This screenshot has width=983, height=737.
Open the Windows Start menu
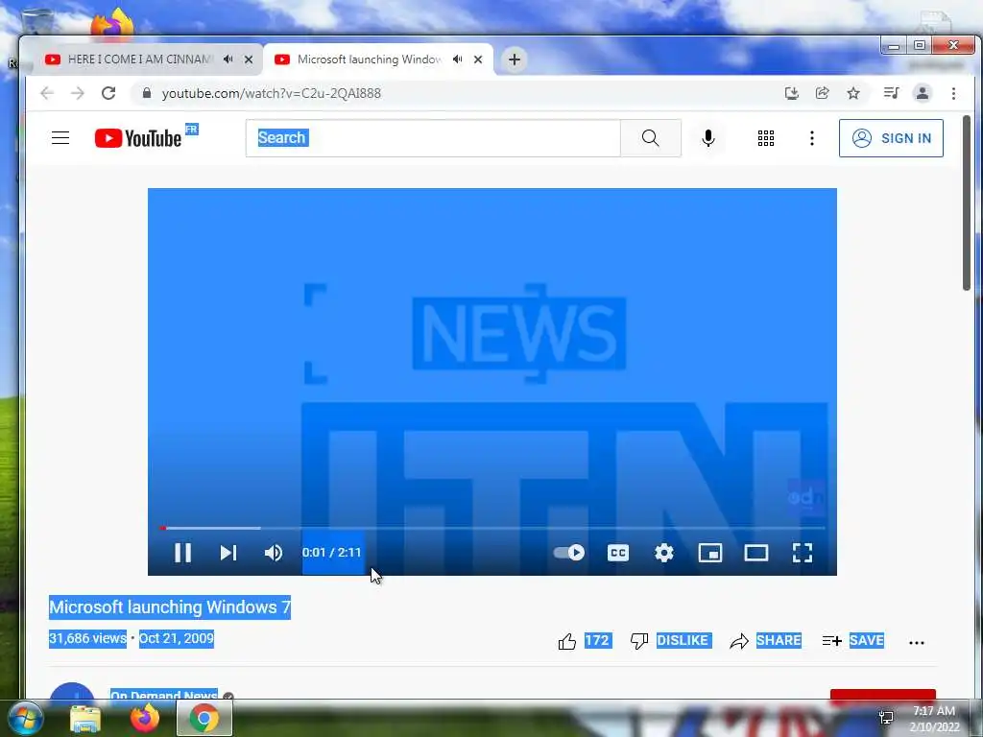pyautogui.click(x=25, y=718)
